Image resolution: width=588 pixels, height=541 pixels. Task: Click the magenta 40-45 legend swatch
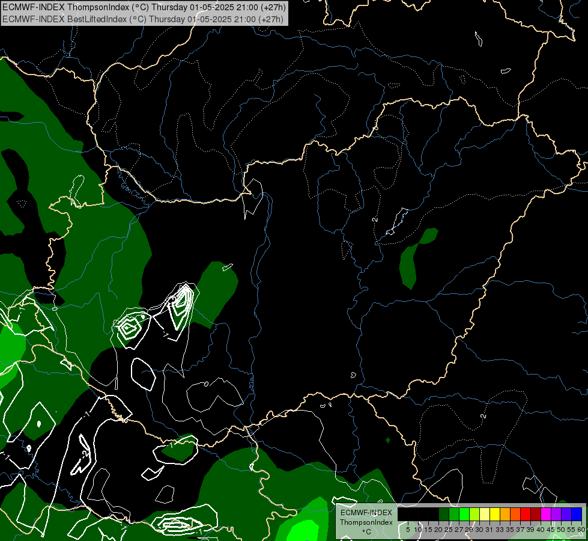546,514
